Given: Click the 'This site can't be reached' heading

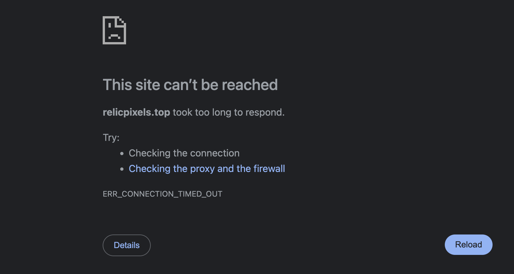Looking at the screenshot, I should click(x=190, y=85).
